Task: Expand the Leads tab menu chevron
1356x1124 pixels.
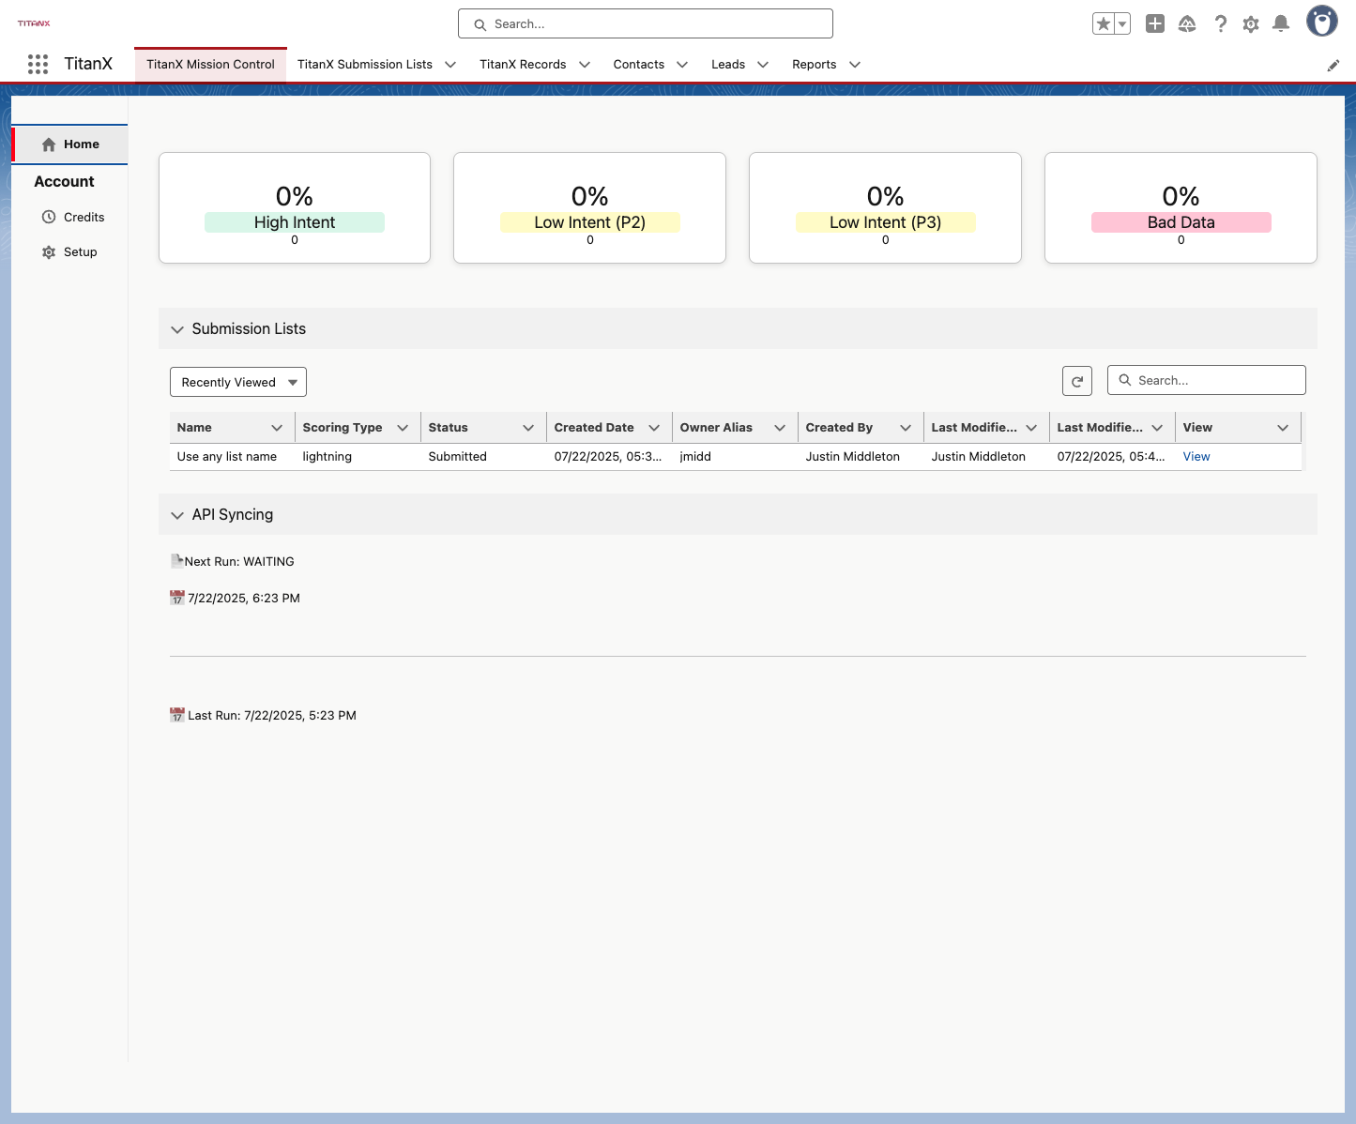Action: 763,65
